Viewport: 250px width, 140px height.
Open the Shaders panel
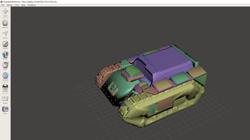(x=5, y=87)
